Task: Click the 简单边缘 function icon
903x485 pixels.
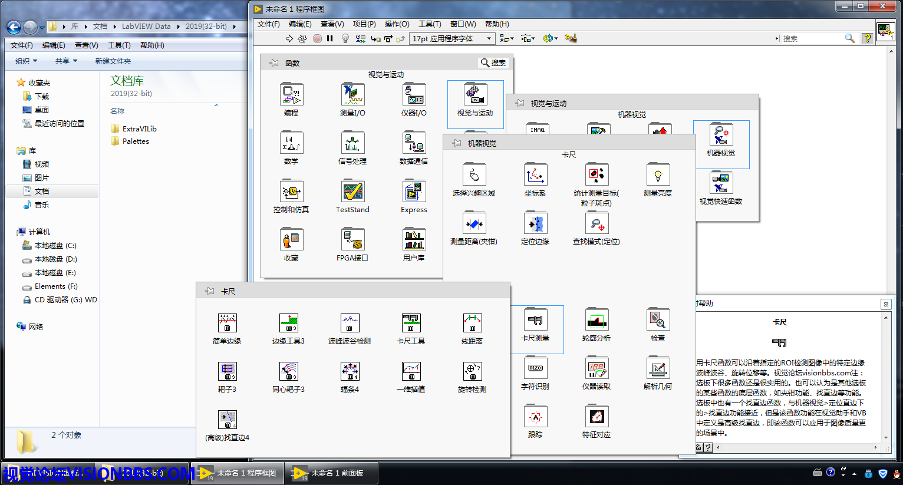Action: click(x=227, y=324)
